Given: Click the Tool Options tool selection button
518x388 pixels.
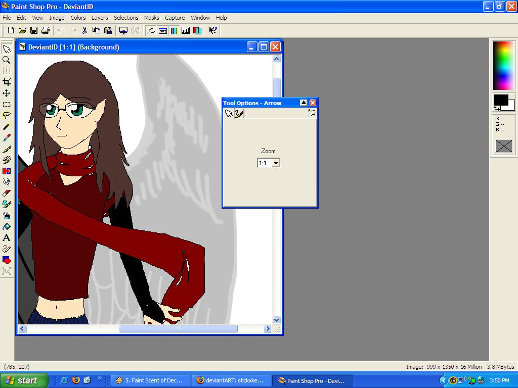Looking at the screenshot, I should [x=312, y=113].
